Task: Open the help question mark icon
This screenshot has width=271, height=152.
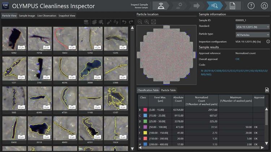Action: [251, 6]
